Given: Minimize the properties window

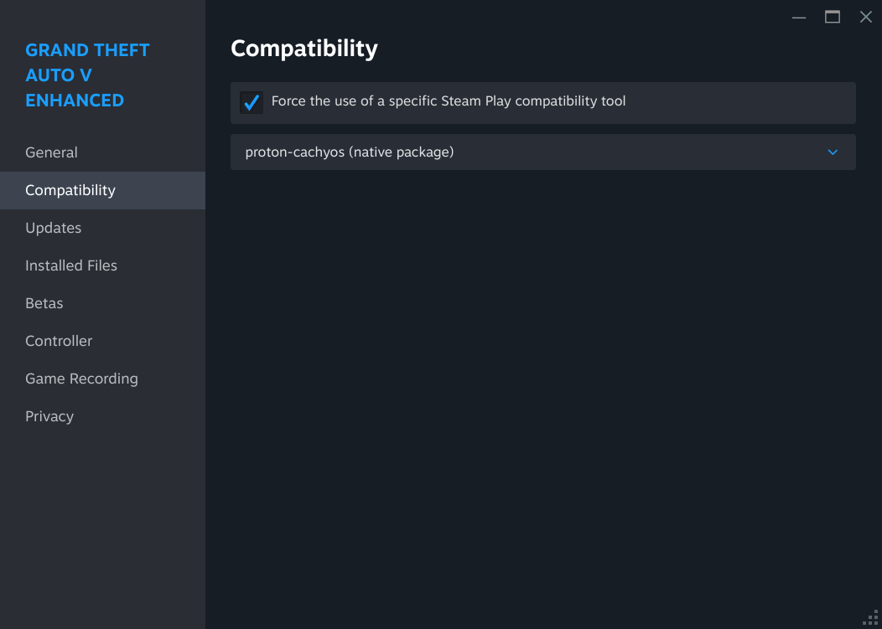Looking at the screenshot, I should 799,18.
